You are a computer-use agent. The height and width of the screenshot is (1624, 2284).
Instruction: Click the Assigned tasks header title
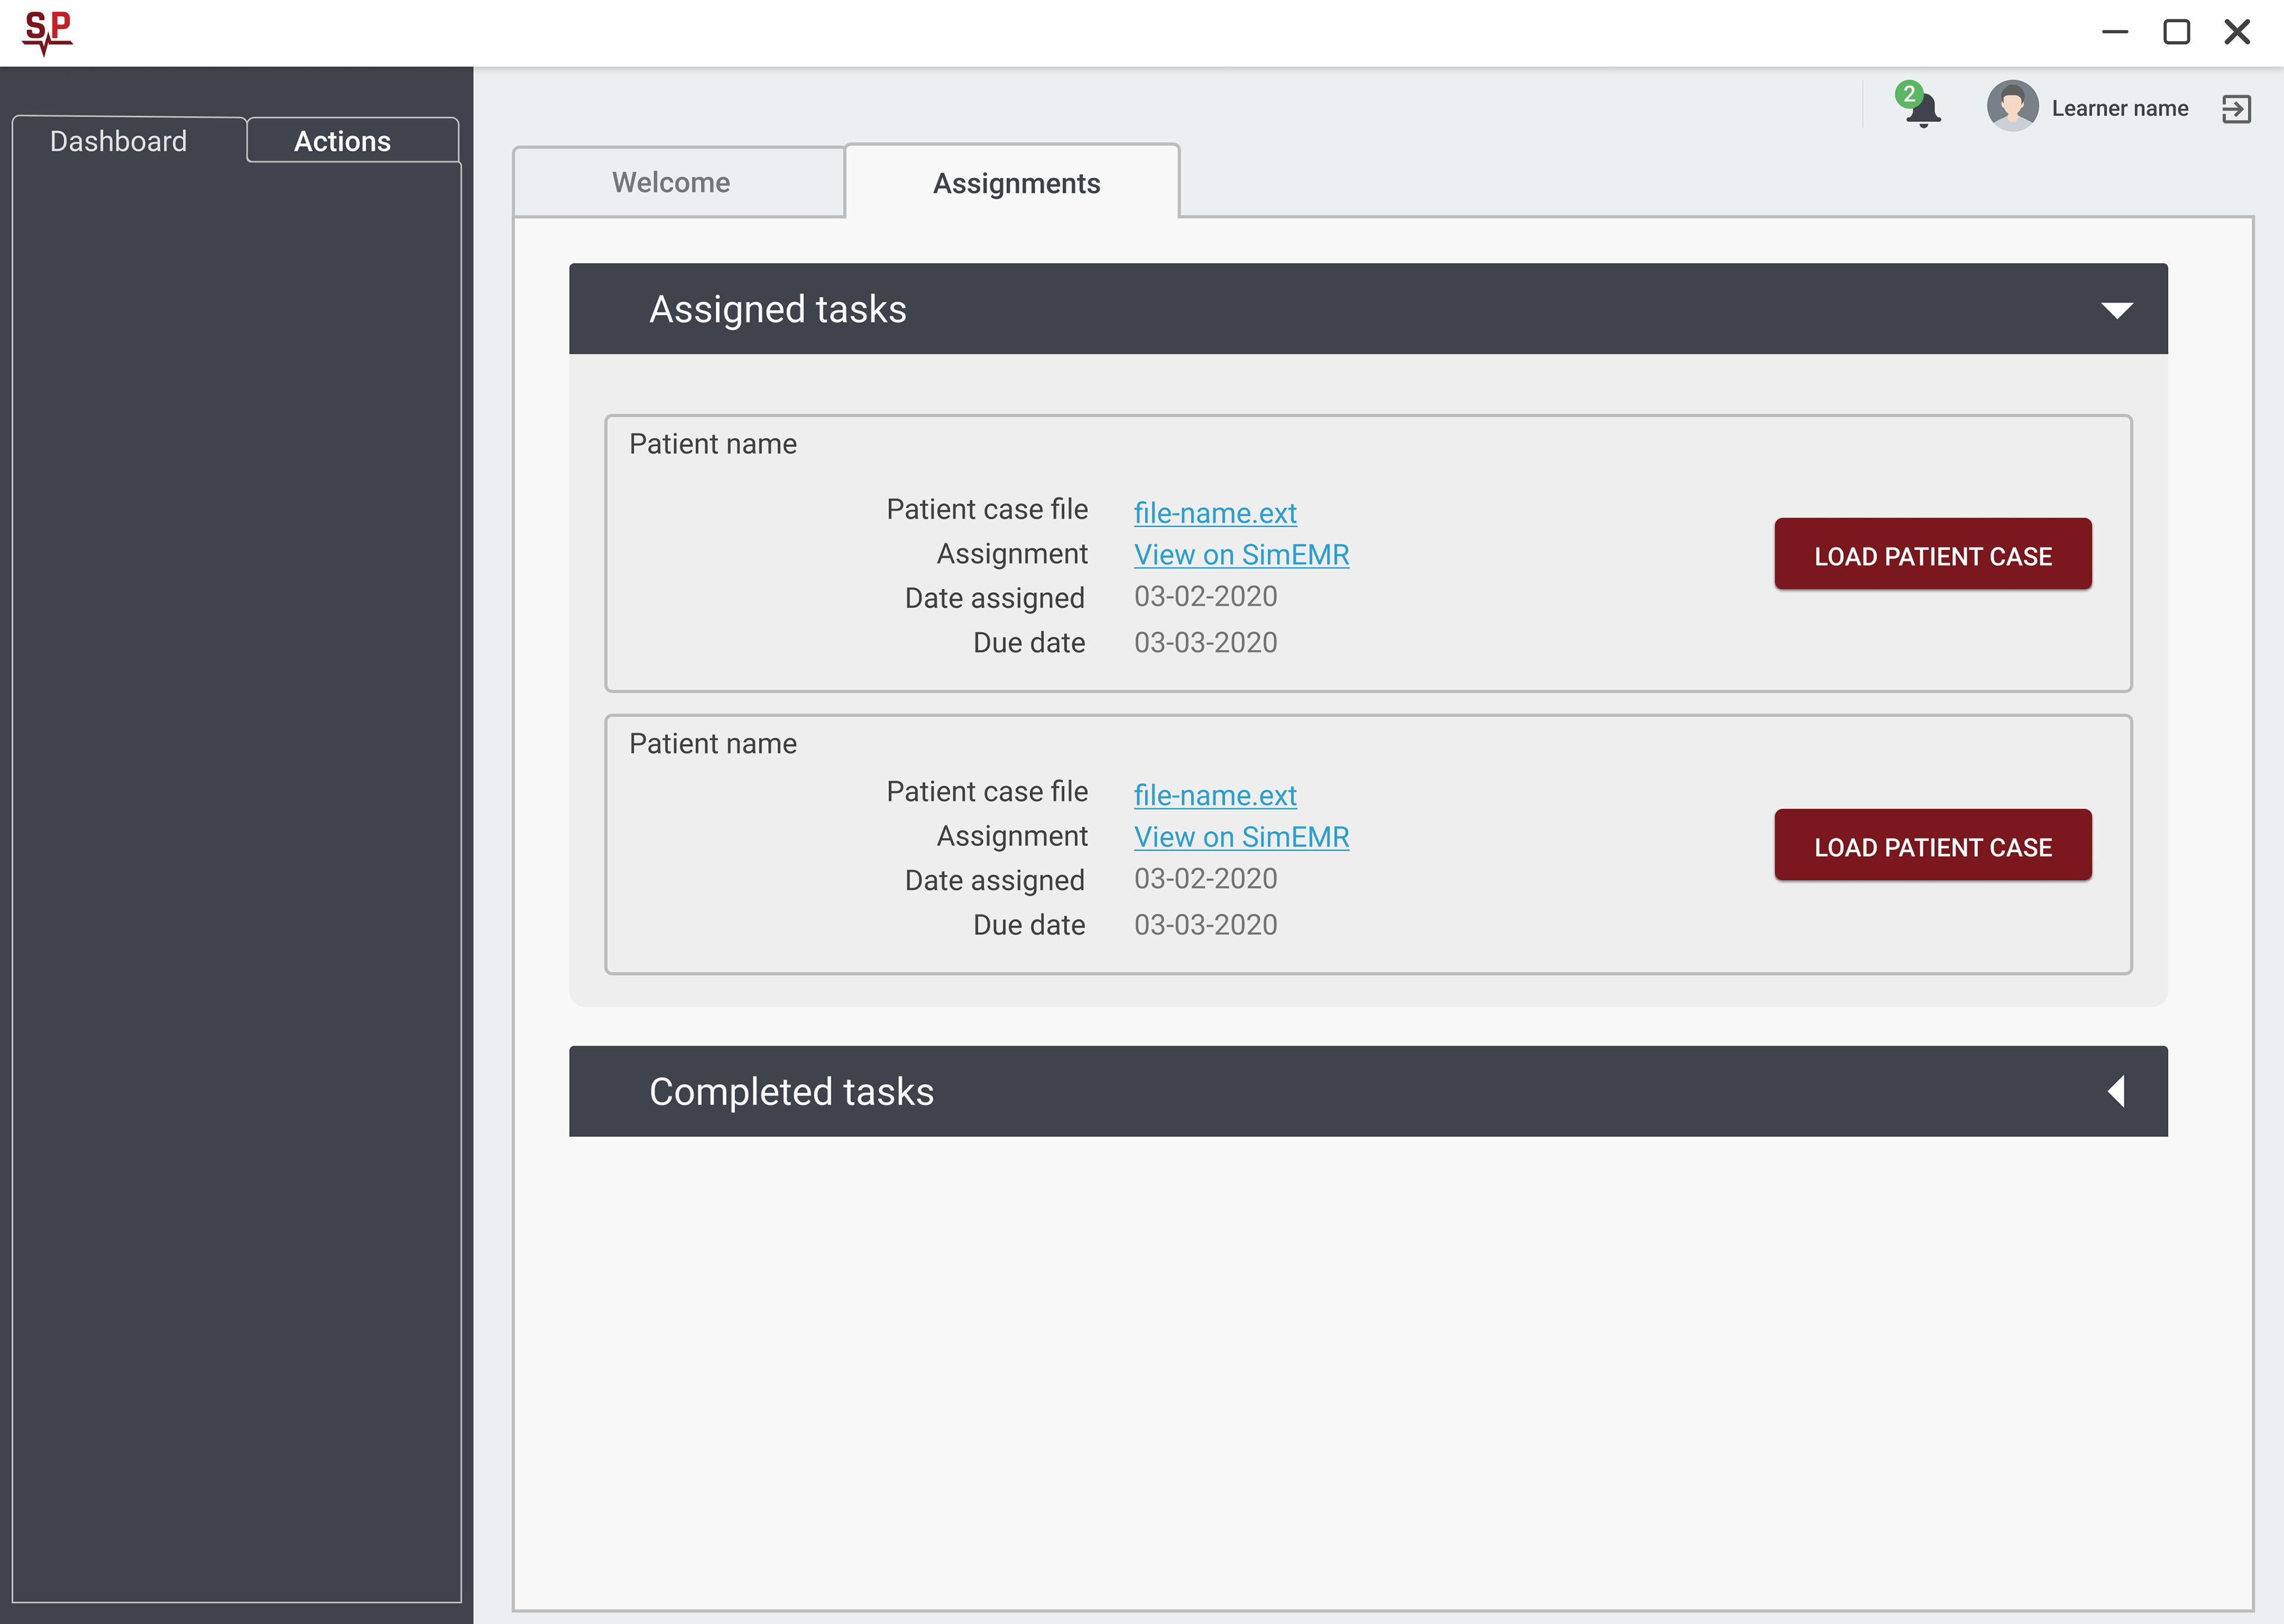tap(778, 309)
